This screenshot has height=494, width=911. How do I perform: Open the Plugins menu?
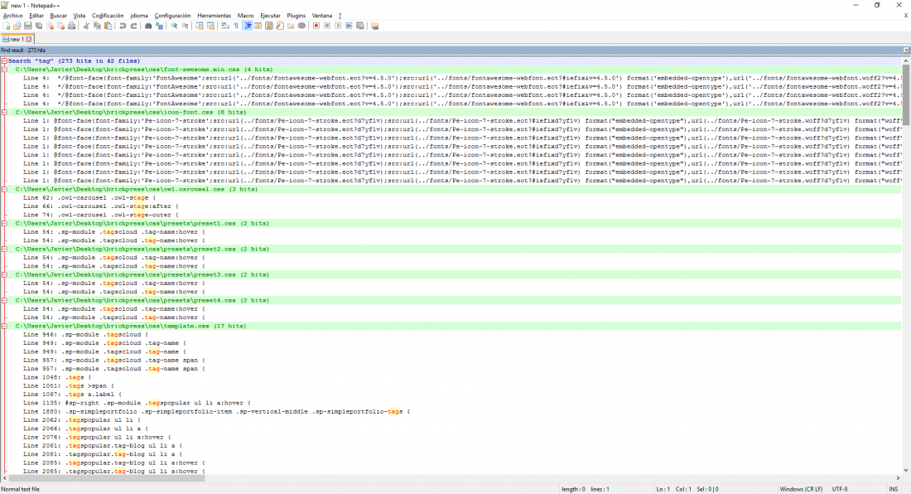(x=296, y=16)
